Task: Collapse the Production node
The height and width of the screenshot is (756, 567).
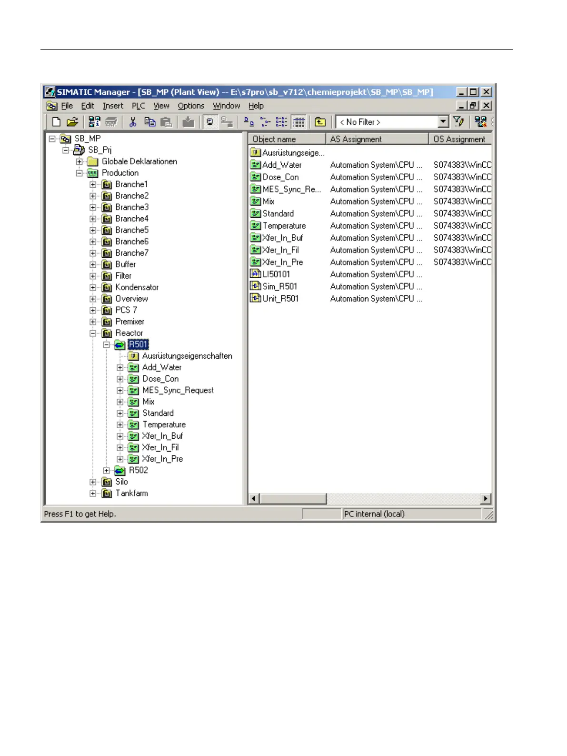Action: [x=79, y=173]
